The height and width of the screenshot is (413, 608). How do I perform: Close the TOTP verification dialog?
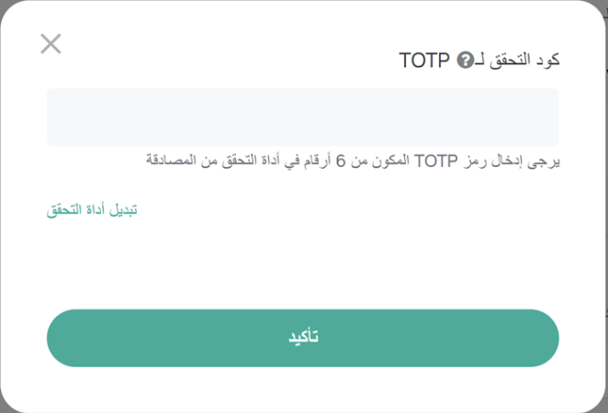(51, 43)
